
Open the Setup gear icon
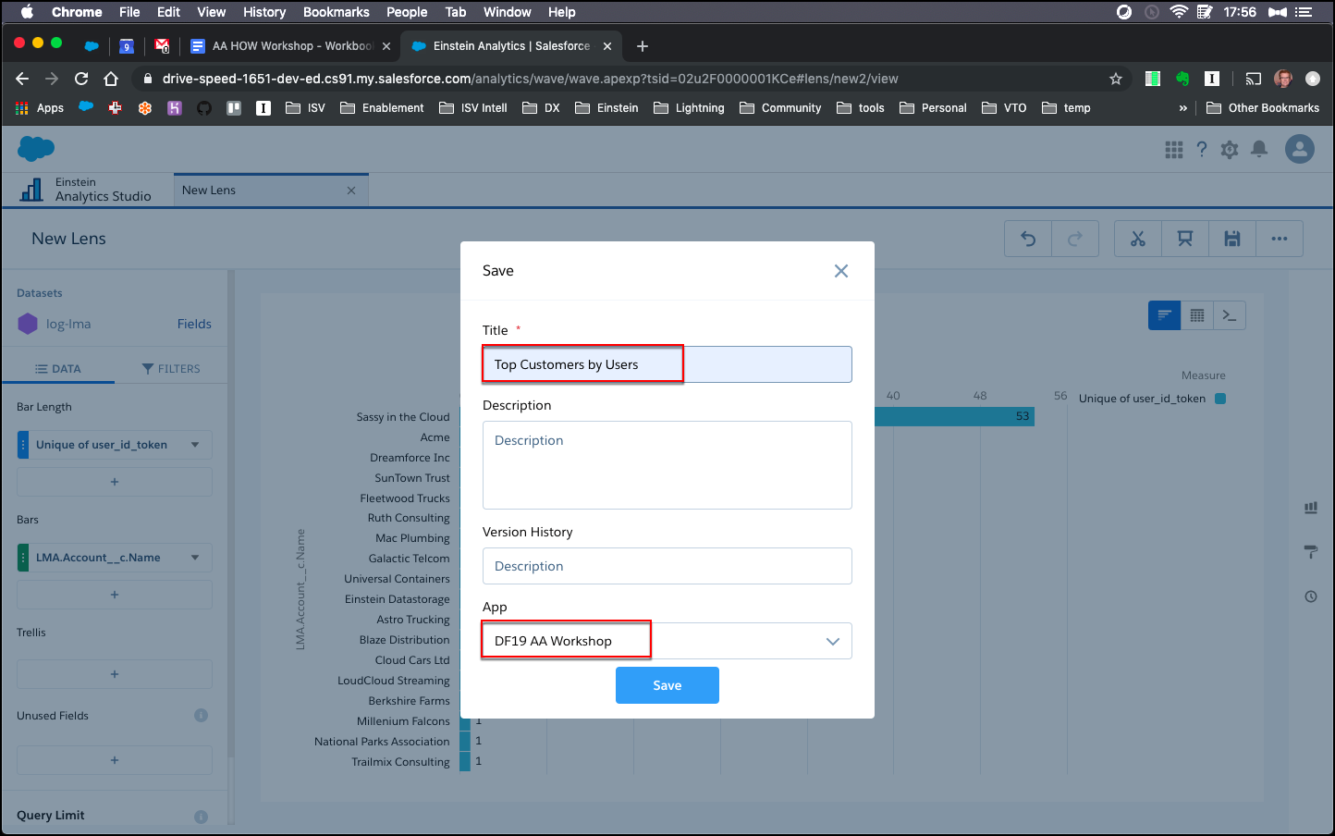[x=1230, y=149]
